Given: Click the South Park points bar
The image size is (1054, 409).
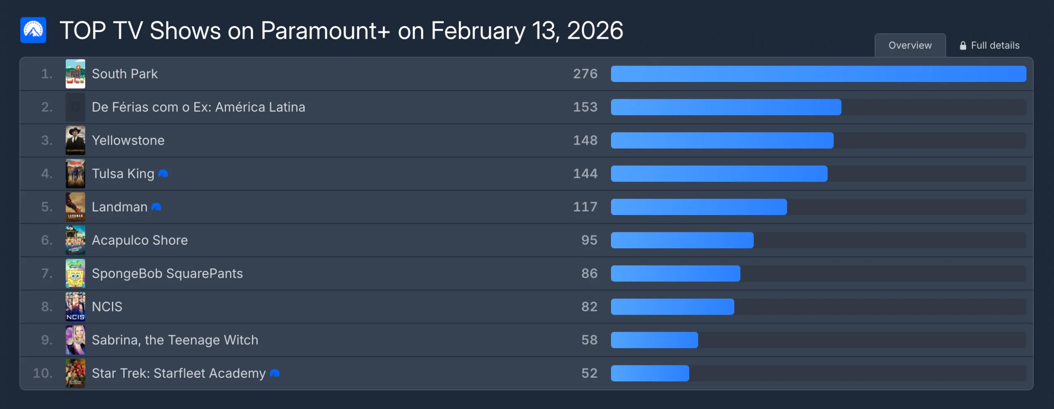Looking at the screenshot, I should [818, 74].
